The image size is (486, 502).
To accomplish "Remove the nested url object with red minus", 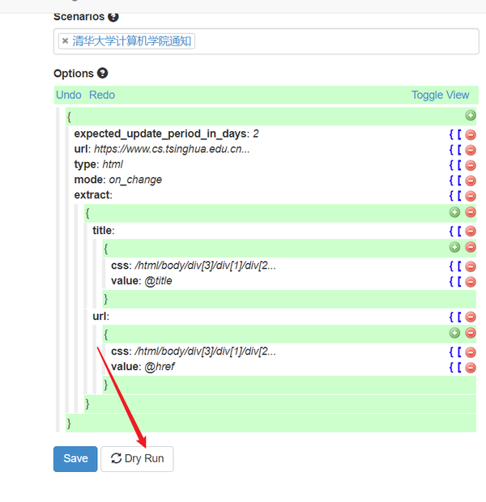I will [x=471, y=333].
